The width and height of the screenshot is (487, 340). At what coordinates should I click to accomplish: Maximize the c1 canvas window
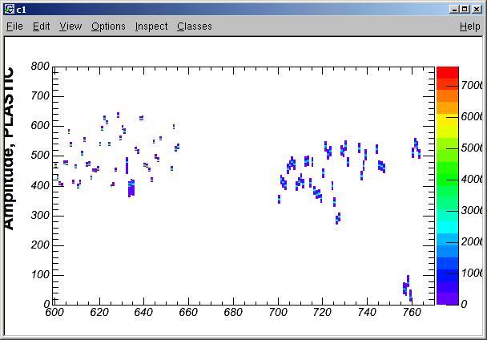pyautogui.click(x=465, y=10)
